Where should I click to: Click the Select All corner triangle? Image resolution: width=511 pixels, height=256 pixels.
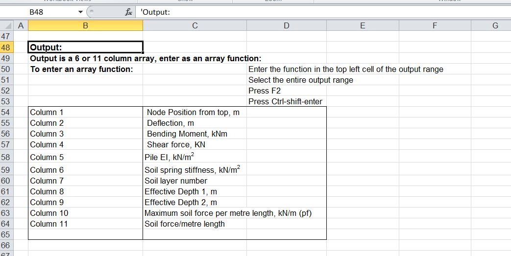6,26
